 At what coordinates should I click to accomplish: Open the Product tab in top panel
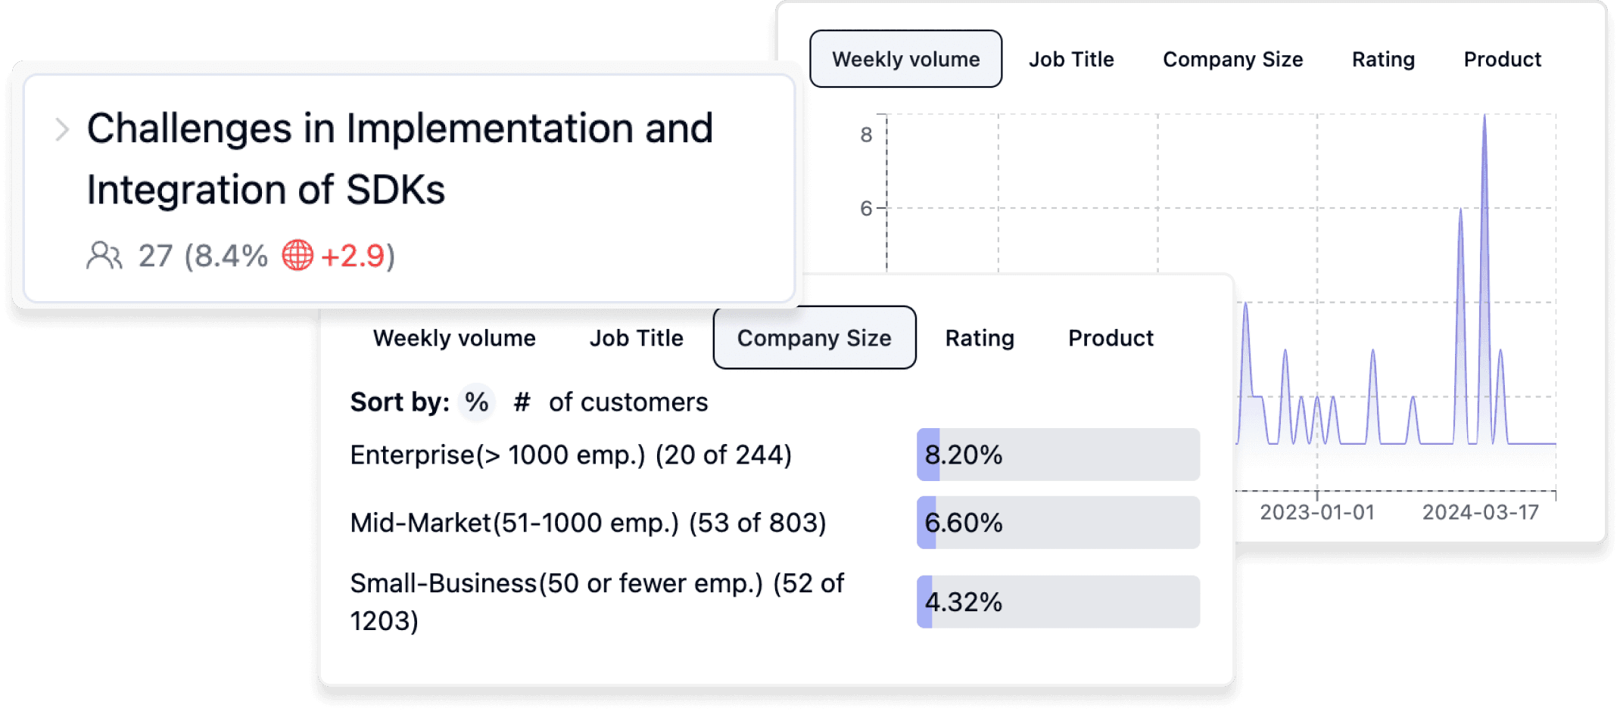[1503, 59]
